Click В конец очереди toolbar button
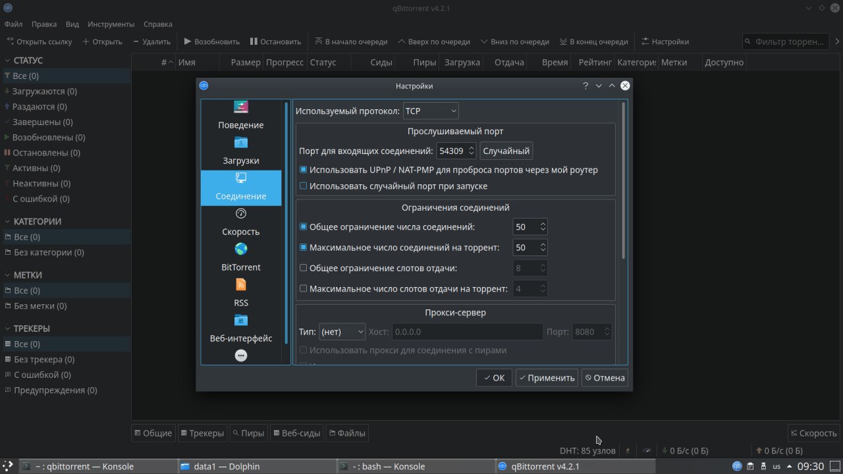Screen dimensions: 843x474 pos(593,41)
